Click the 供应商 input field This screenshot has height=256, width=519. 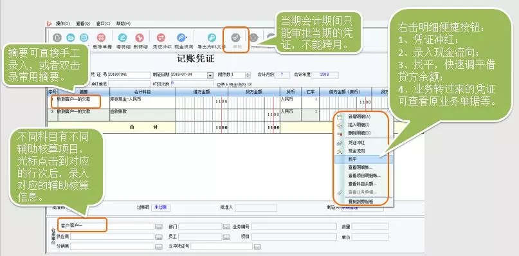(112, 237)
